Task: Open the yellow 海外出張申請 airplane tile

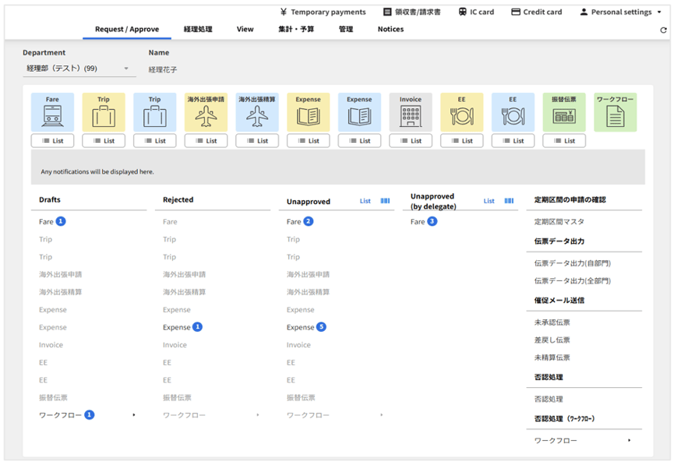Action: 206,112
